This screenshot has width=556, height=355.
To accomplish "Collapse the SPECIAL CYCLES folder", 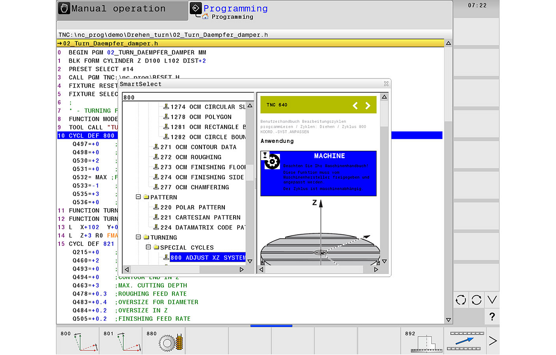I will (x=148, y=247).
